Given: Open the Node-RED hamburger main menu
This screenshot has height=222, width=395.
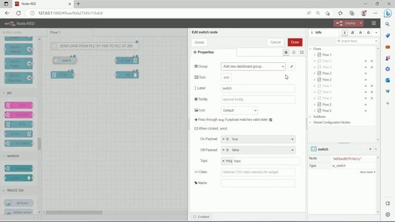Looking at the screenshot, I should tap(373, 23).
